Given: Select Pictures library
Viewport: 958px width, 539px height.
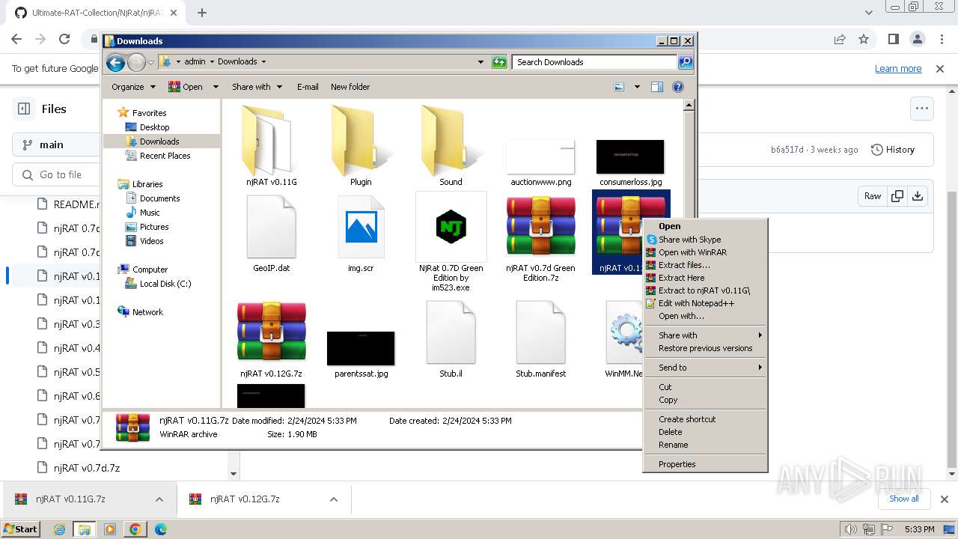Looking at the screenshot, I should point(154,227).
